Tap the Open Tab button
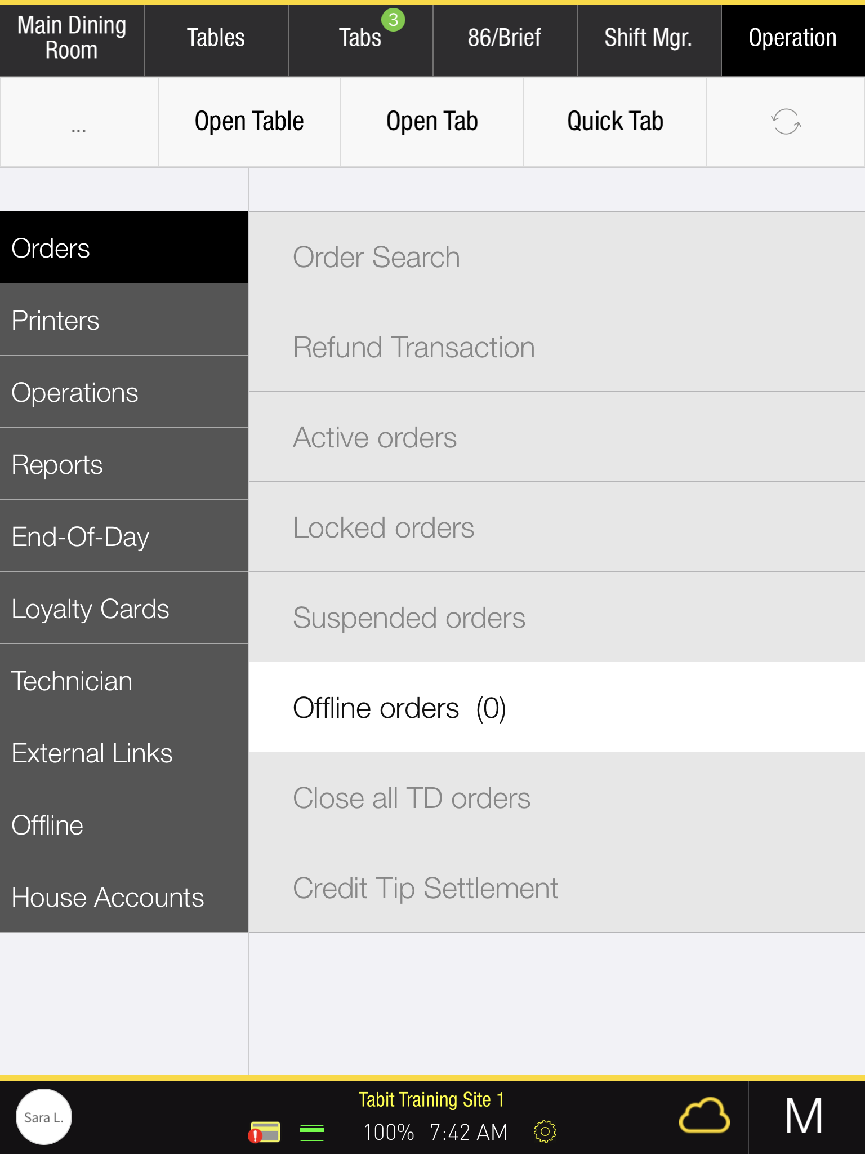The height and width of the screenshot is (1154, 865). [432, 122]
